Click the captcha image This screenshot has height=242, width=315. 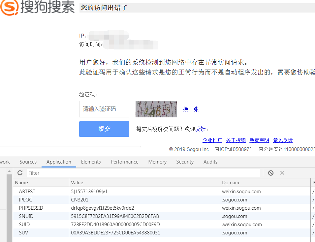[156, 109]
